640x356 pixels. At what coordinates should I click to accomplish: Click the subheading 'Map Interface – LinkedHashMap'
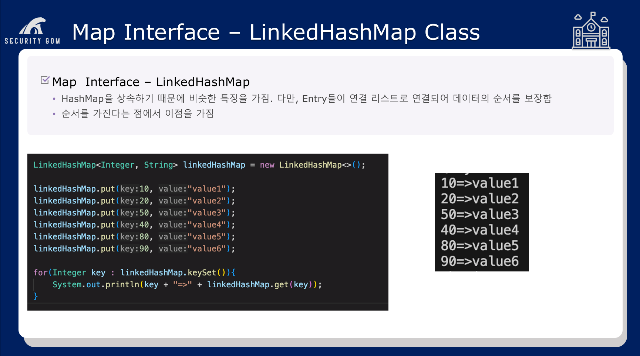(151, 82)
